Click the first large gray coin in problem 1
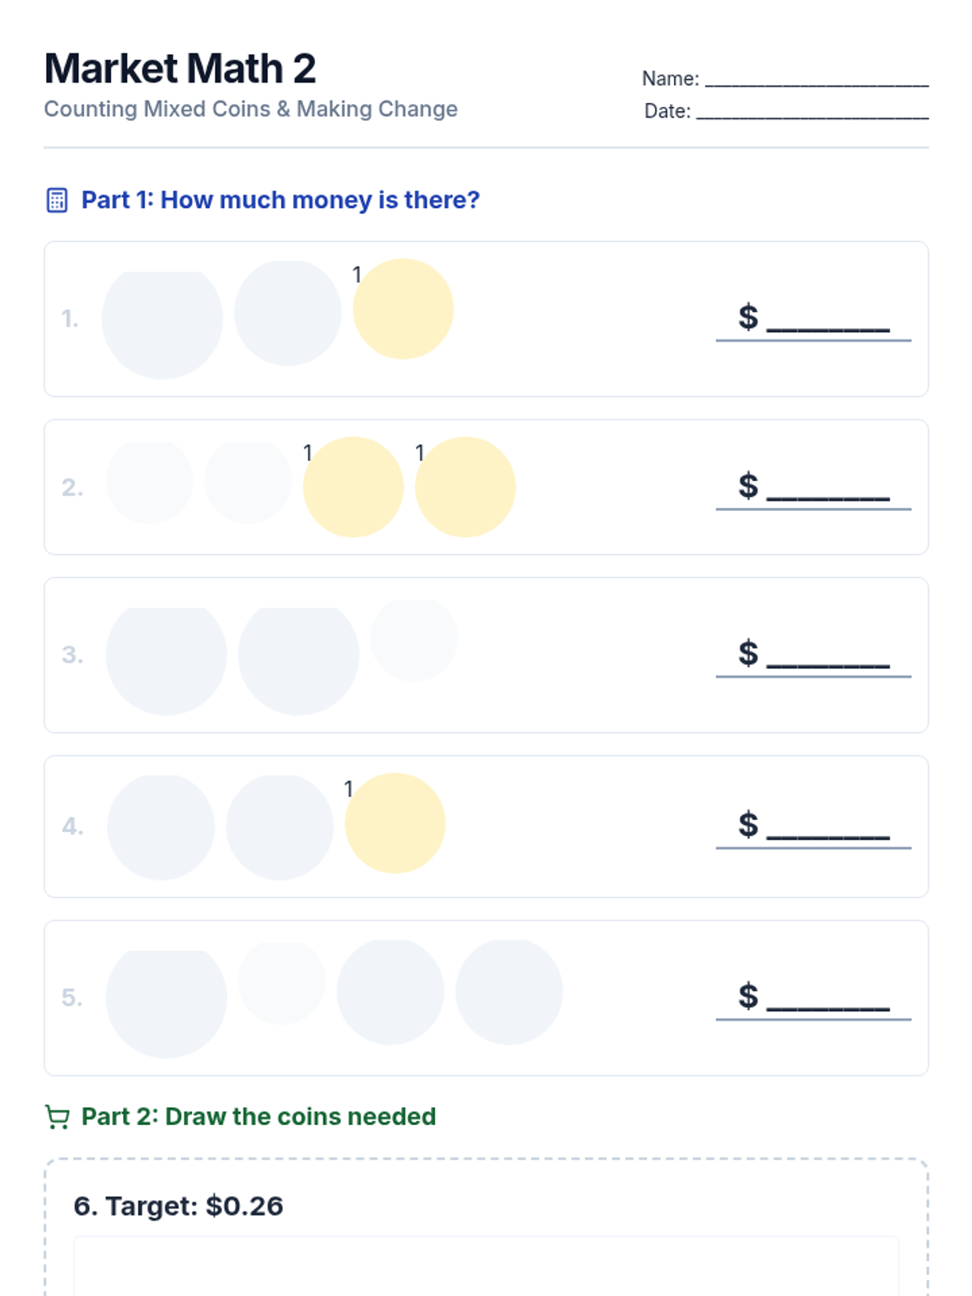This screenshot has height=1296, width=972. (x=162, y=323)
